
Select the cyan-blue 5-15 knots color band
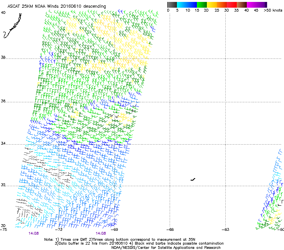click(187, 5)
